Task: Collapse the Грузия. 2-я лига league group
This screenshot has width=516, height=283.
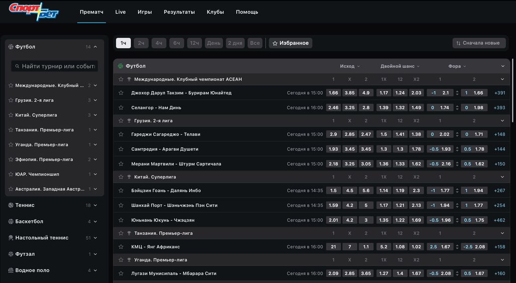Action: [502, 121]
